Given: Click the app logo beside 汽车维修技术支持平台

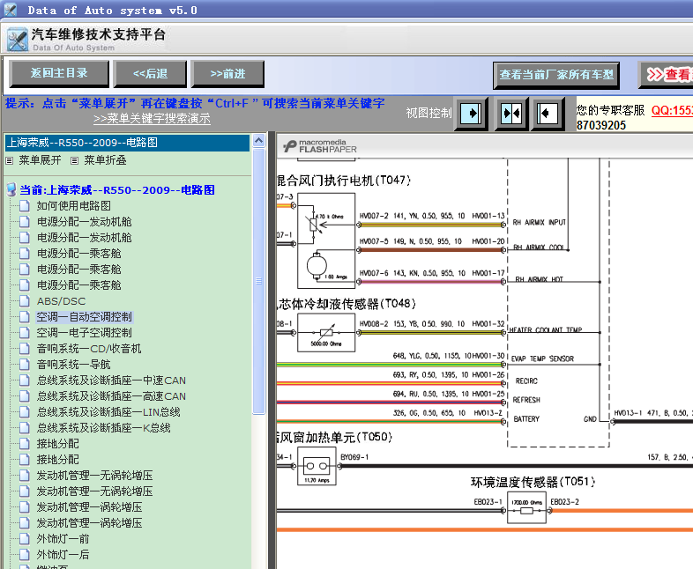Looking at the screenshot, I should click(18, 40).
